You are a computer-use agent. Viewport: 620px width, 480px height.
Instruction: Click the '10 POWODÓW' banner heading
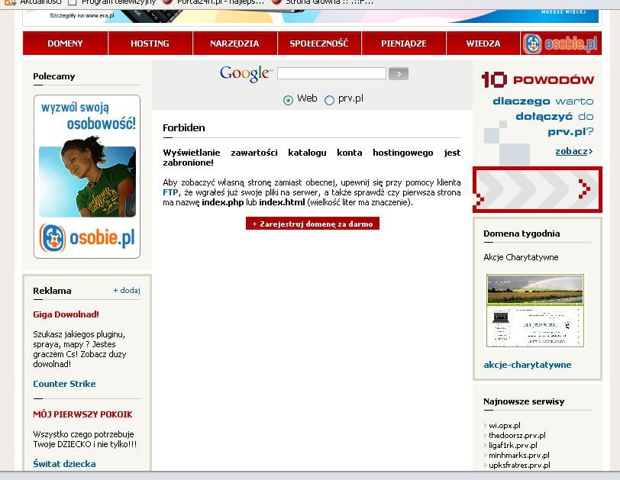pyautogui.click(x=538, y=80)
